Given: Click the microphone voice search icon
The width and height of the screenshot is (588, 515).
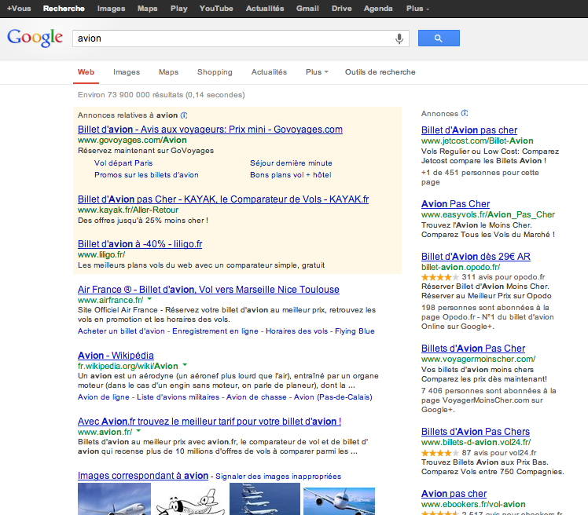Looking at the screenshot, I should 399,38.
